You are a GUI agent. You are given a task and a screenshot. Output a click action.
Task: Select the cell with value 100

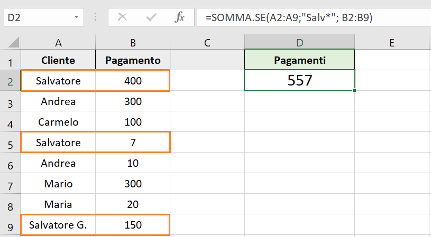tap(133, 122)
